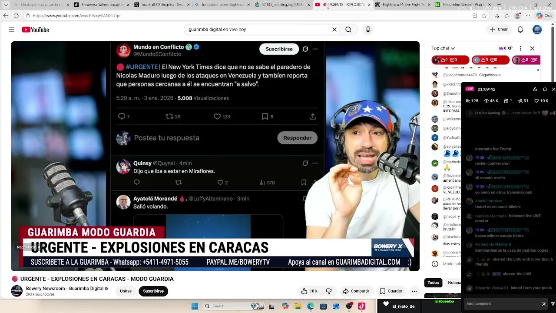
Task: Open more actions menu beside Guardar
Action: point(414,291)
